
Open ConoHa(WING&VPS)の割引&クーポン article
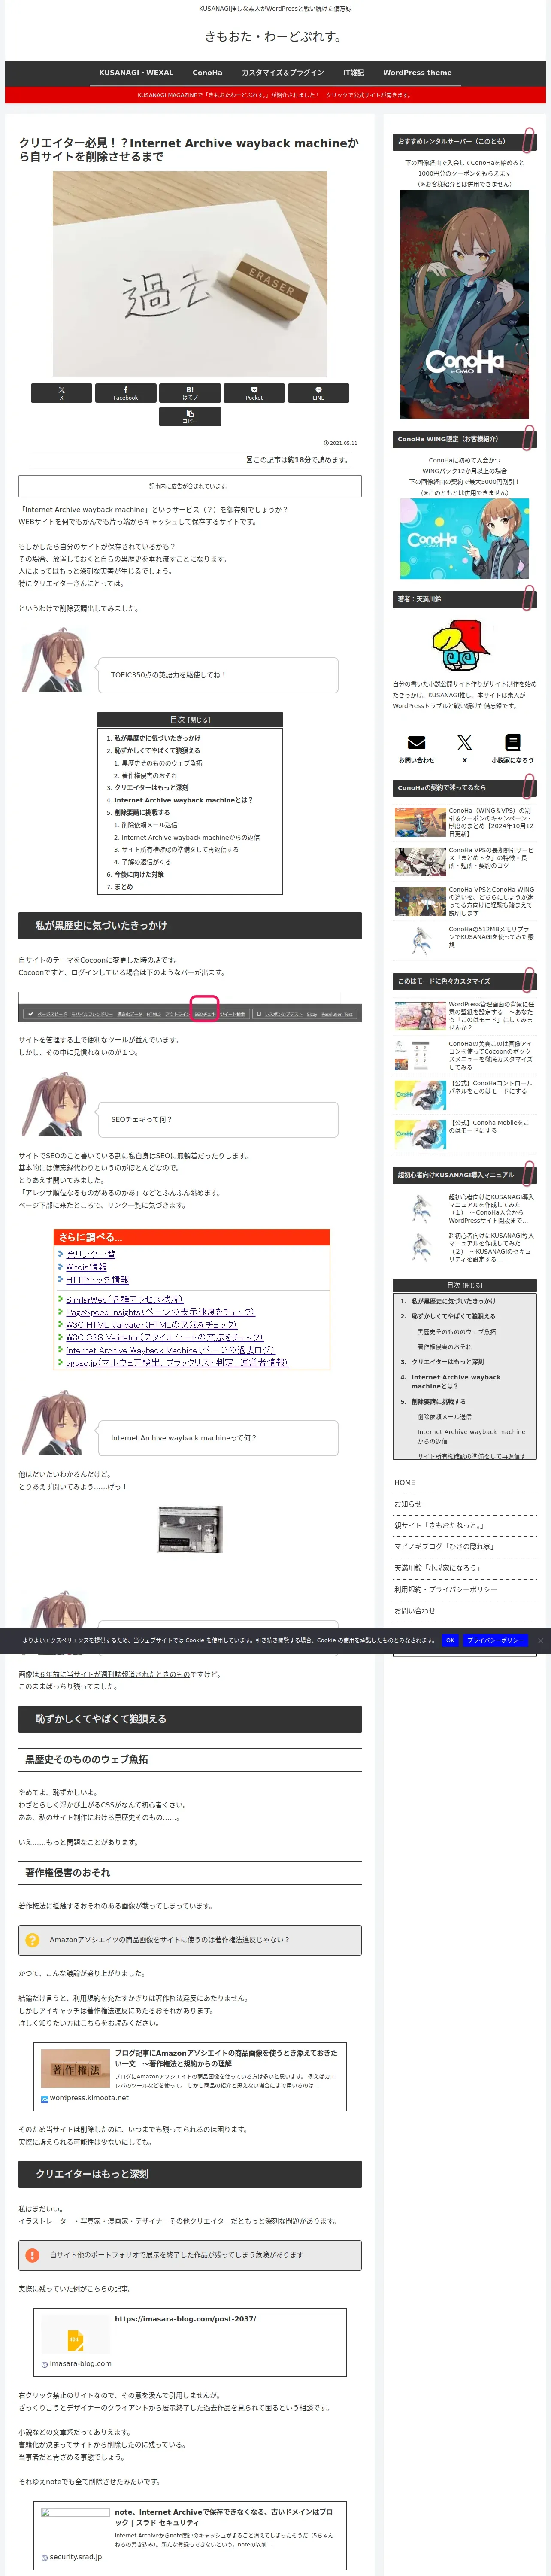[x=464, y=822]
